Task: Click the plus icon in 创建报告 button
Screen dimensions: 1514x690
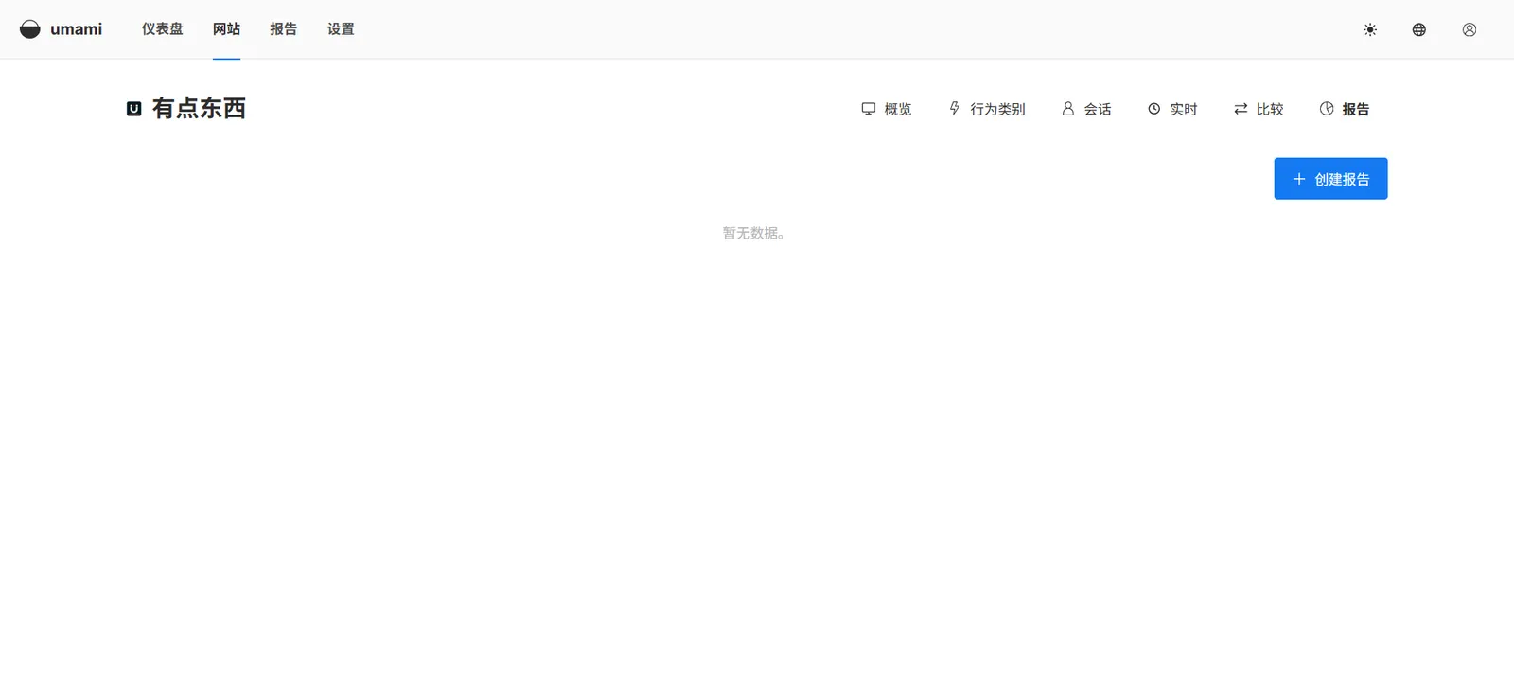Action: 1298,179
